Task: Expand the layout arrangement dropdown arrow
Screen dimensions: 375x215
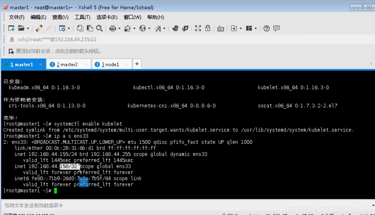Action: (256, 28)
